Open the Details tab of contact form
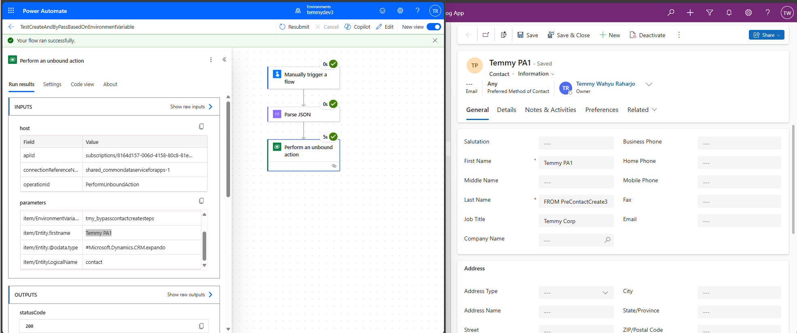Viewport: 797px width, 333px height. (506, 110)
